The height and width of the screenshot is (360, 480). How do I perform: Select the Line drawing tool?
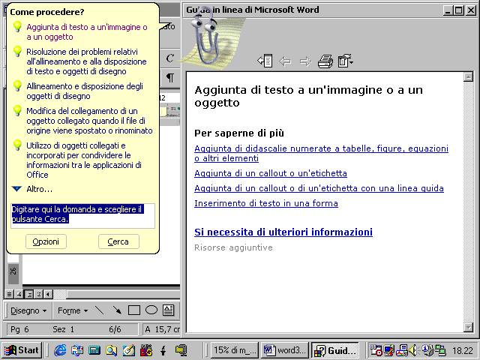[x=99, y=310]
